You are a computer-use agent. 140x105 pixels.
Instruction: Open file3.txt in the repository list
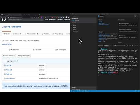click(9, 74)
